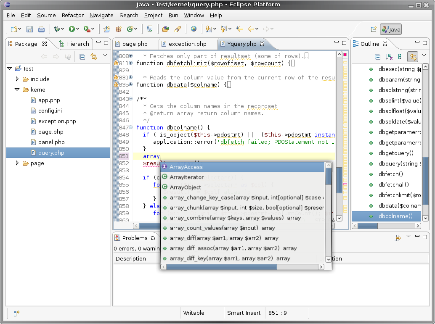Click the Description column header in Problems
The image size is (435, 324).
pyautogui.click(x=131, y=258)
